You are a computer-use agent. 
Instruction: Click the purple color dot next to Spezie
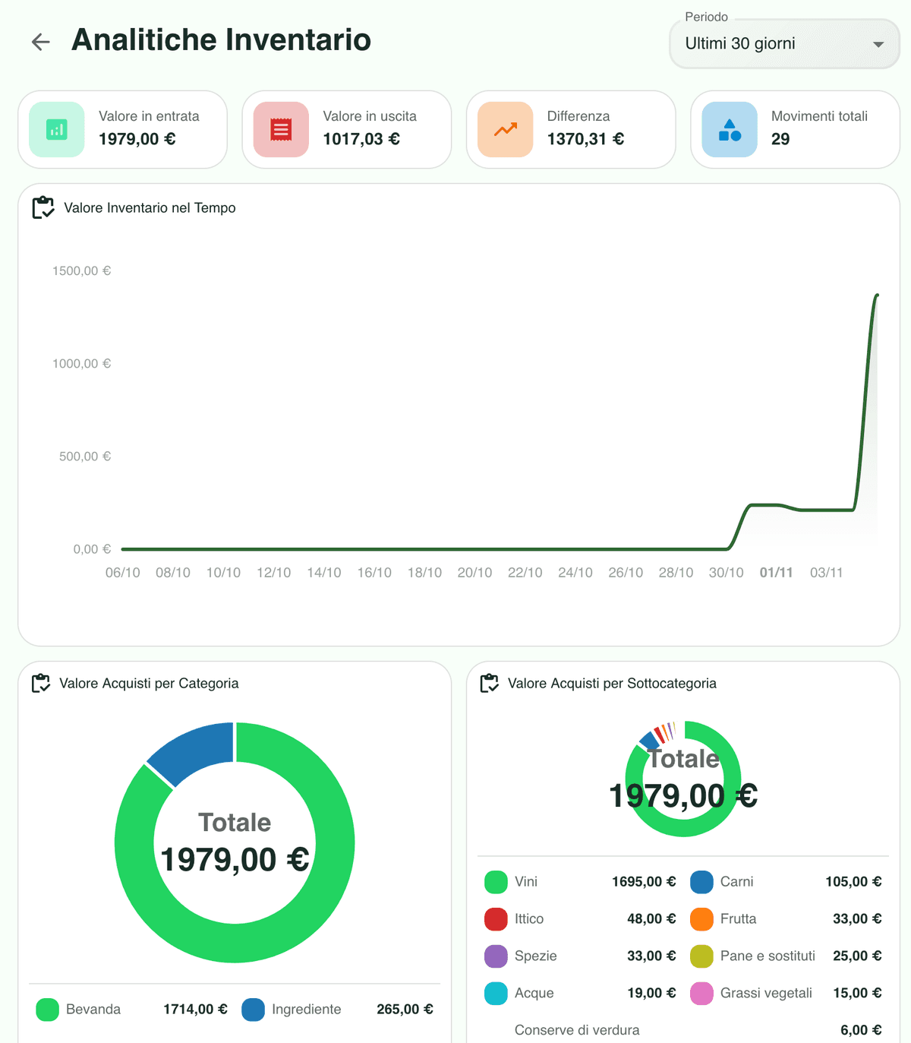coord(496,956)
